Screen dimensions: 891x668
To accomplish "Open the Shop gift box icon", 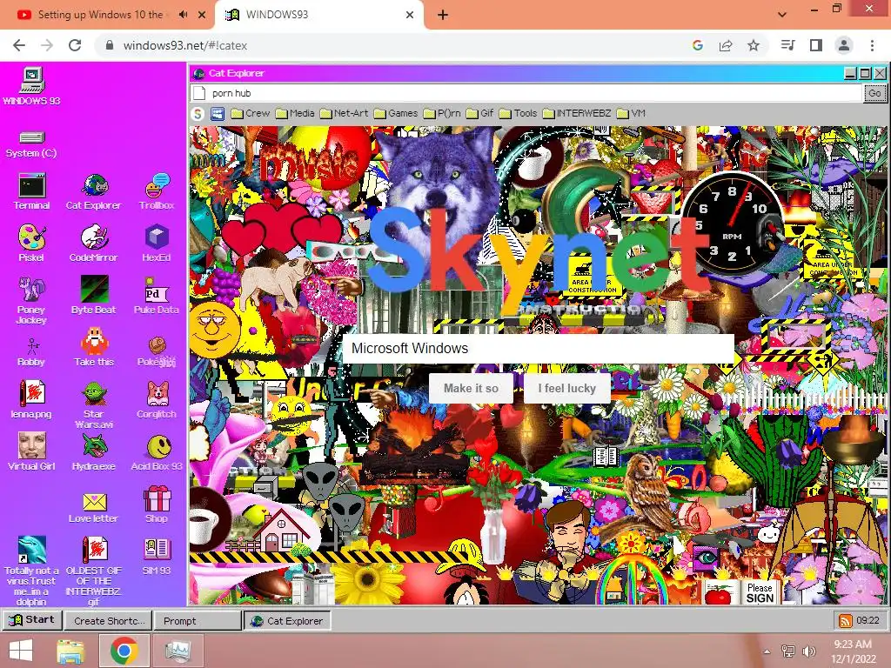I will pos(157,504).
